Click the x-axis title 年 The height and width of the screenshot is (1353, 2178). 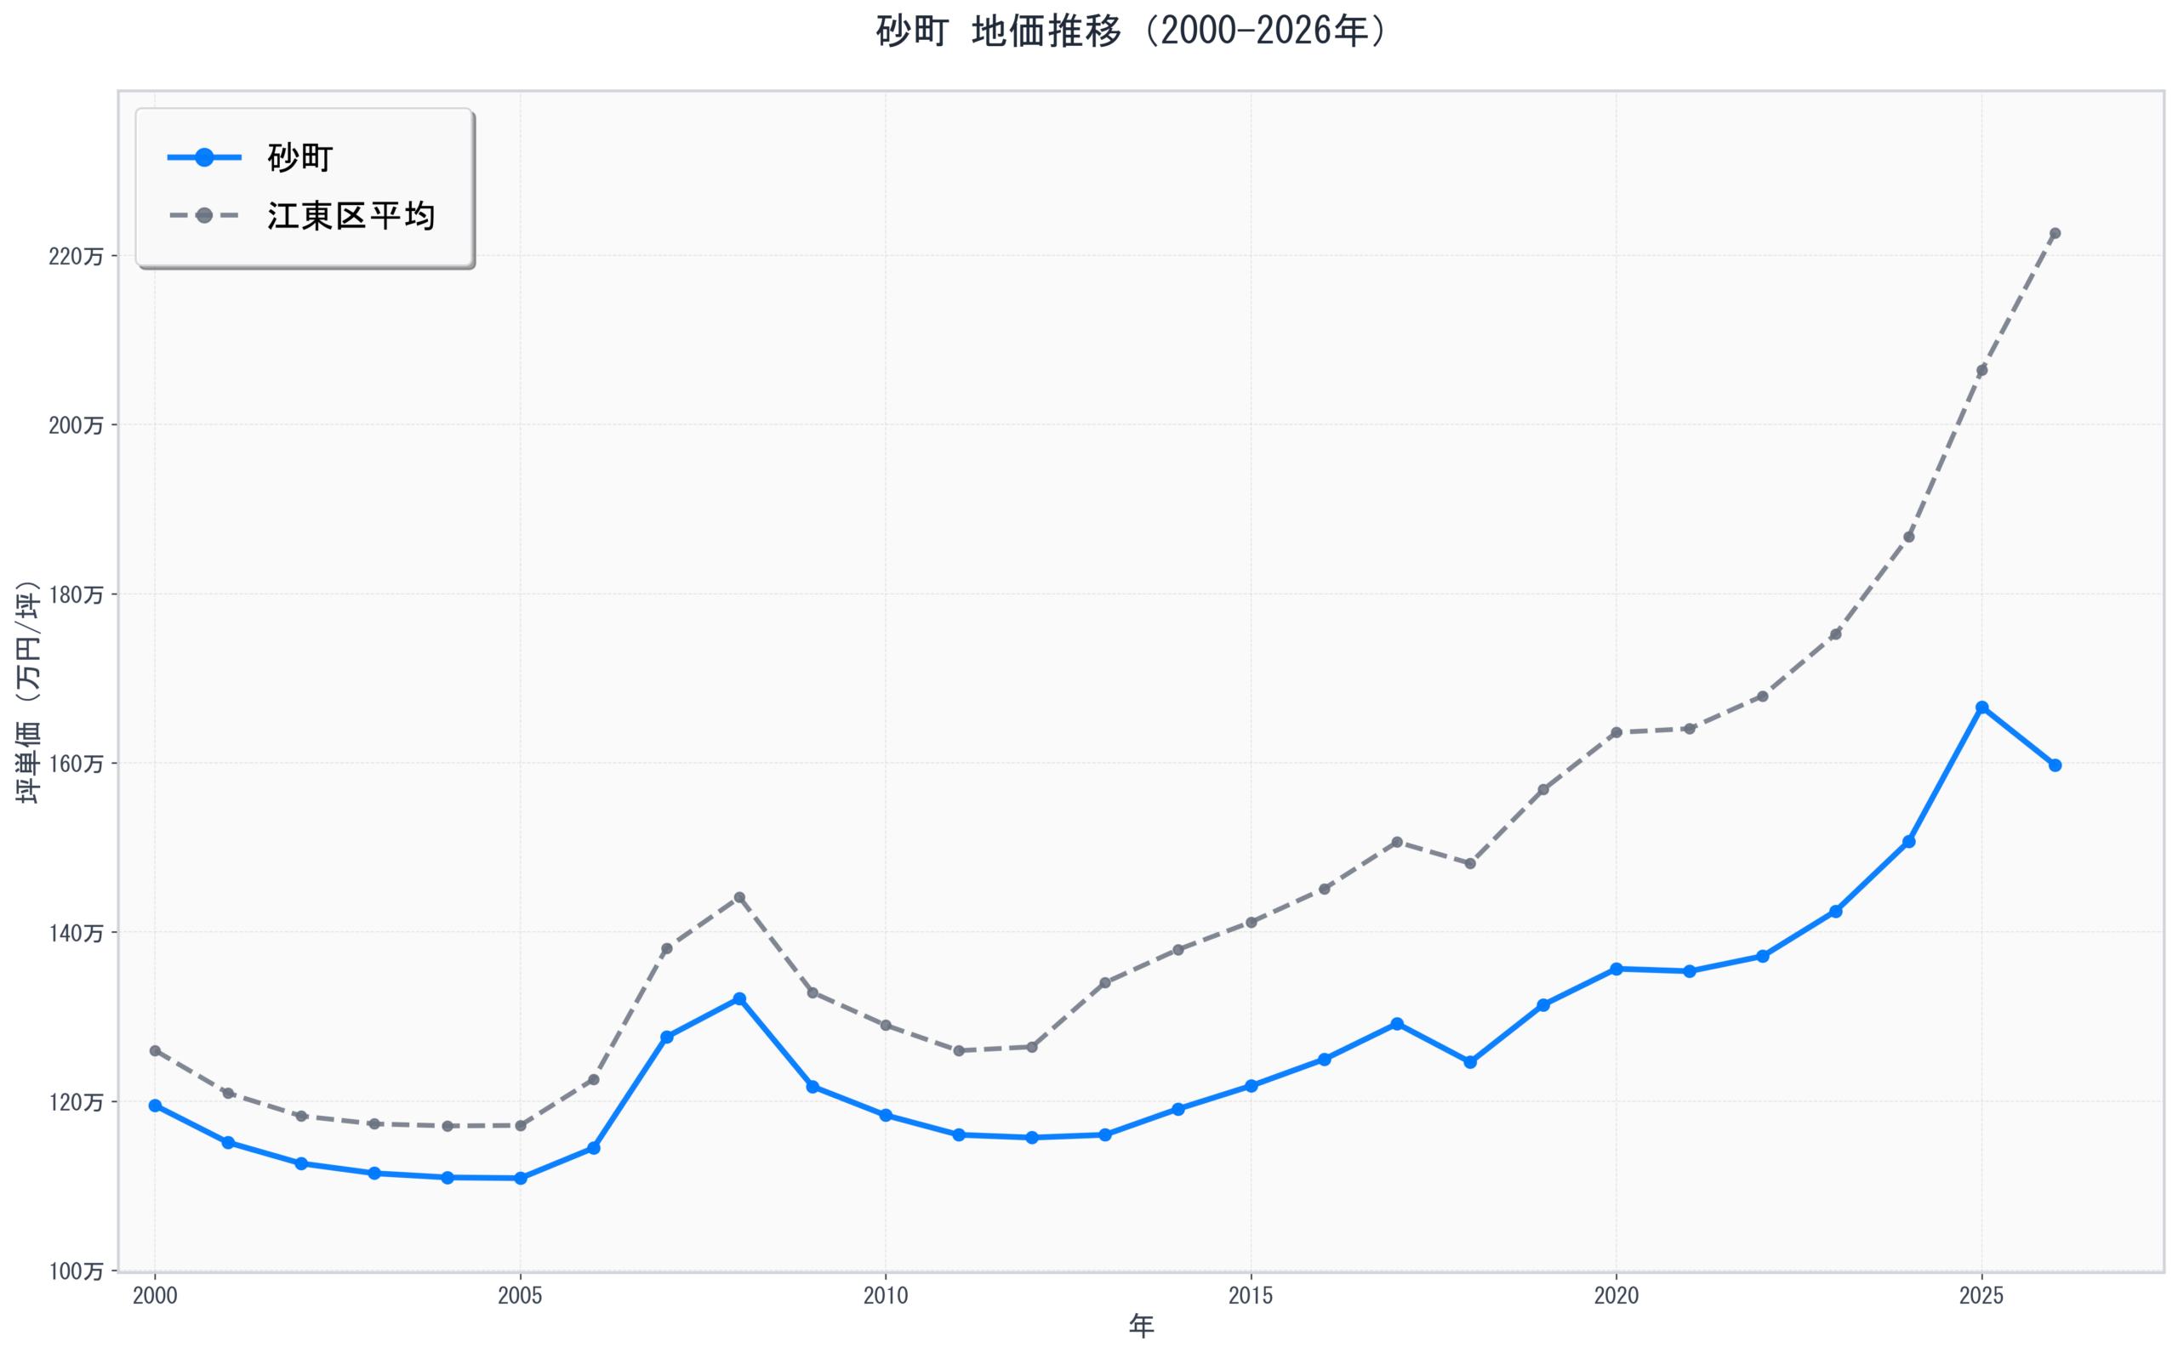(x=1142, y=1326)
